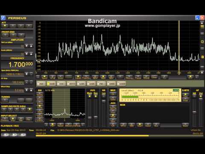Toggle the AF Vol mute button
The height and width of the screenshot is (154, 205).
point(201,96)
